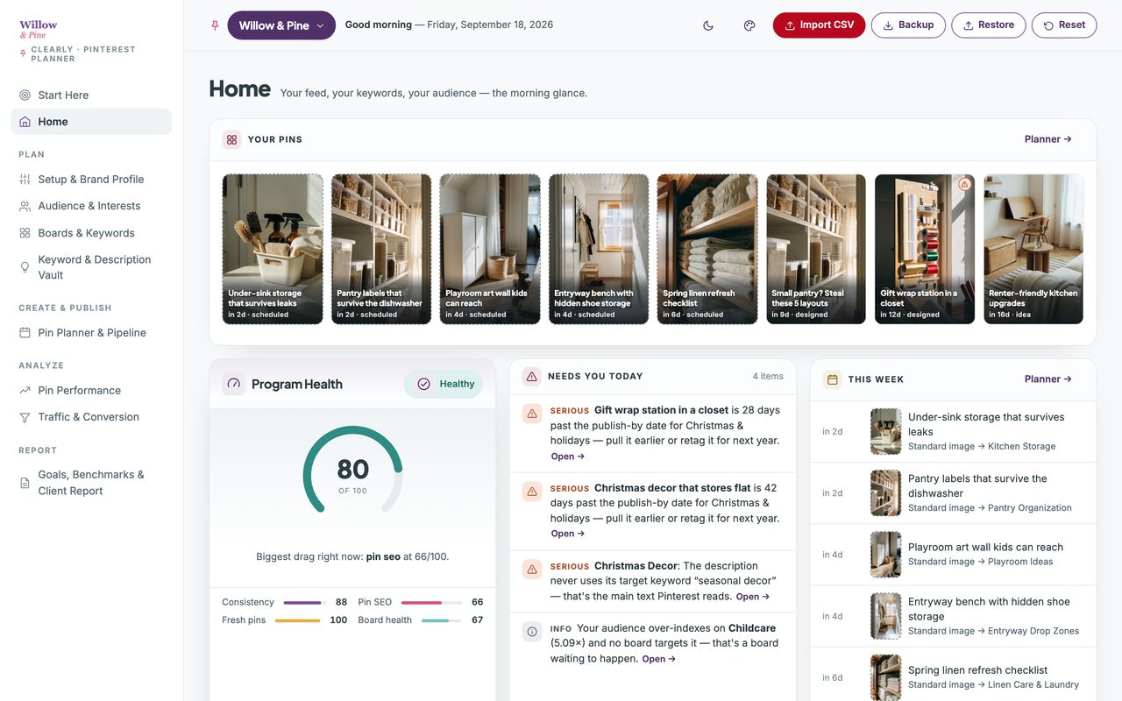Click the Audience people icon
This screenshot has height=701, width=1122.
pos(25,206)
